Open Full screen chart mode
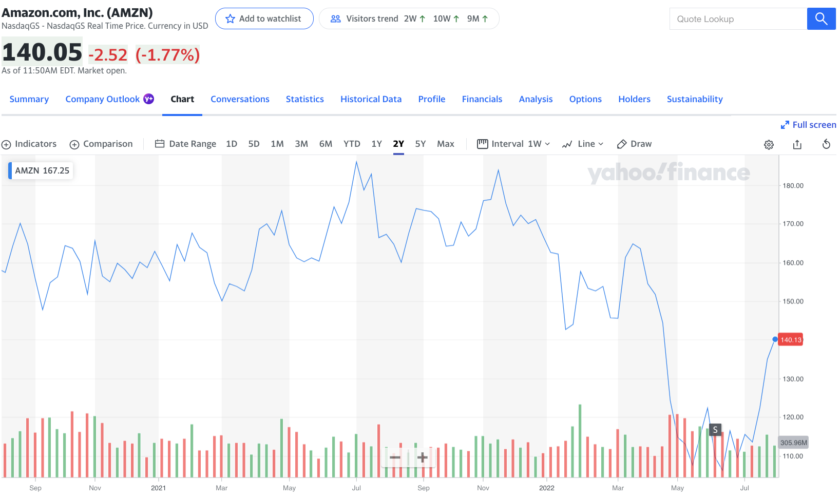 pos(808,125)
